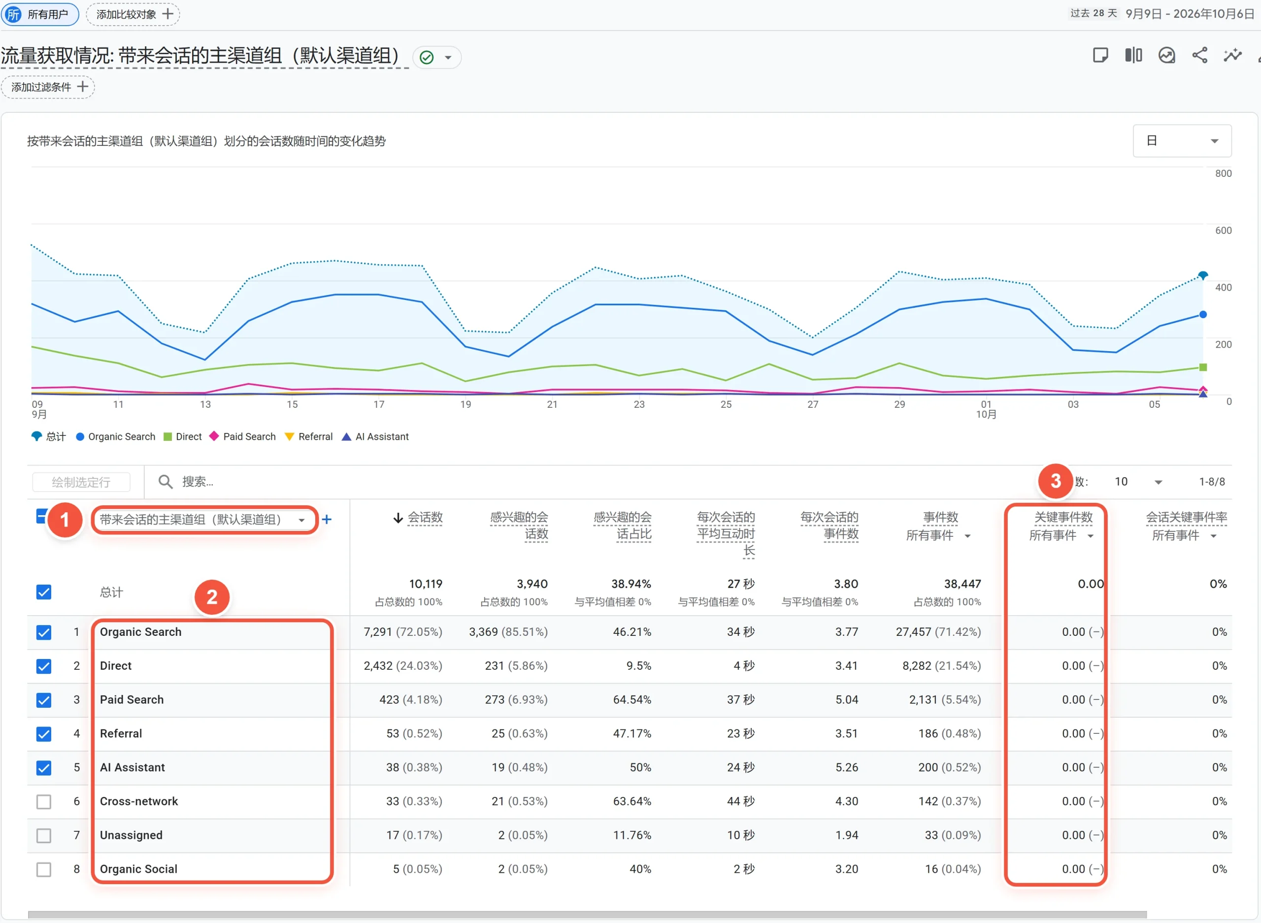The image size is (1261, 923).
Task: Click the 添加过滤条件 button
Action: click(48, 87)
